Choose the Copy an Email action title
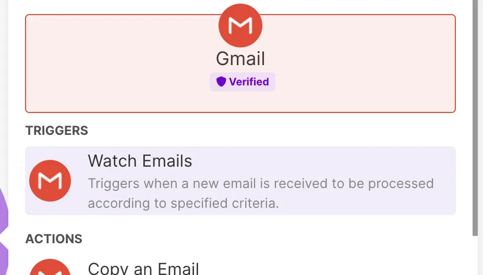The height and width of the screenshot is (275, 483). coord(143,268)
